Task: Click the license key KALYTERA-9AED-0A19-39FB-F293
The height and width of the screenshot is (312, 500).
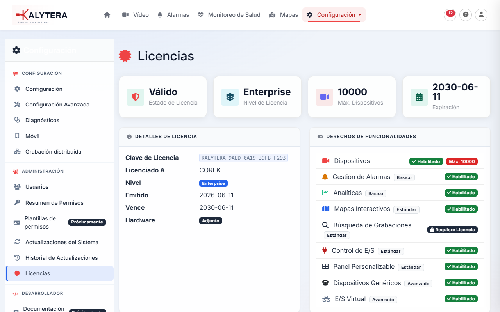Action: pyautogui.click(x=243, y=158)
